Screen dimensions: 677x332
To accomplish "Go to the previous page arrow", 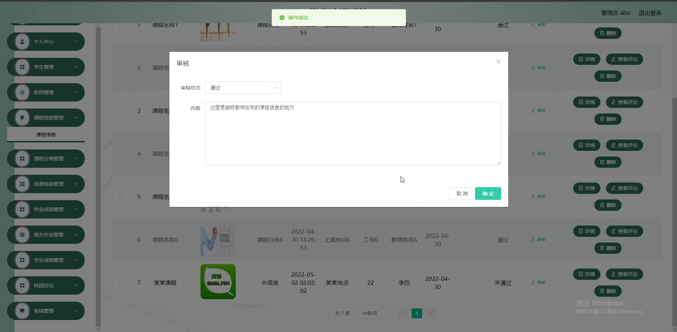I will click(403, 313).
